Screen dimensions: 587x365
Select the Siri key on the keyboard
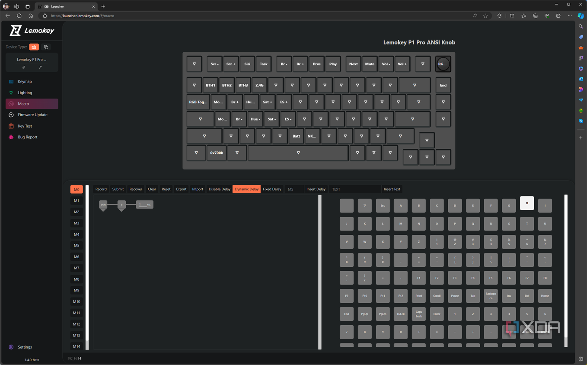[247, 64]
